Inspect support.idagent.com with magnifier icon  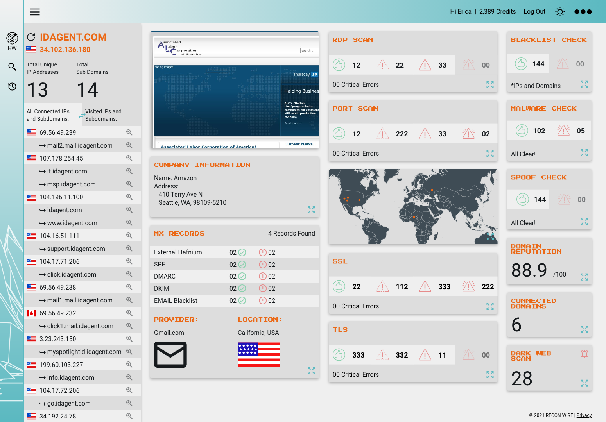129,249
